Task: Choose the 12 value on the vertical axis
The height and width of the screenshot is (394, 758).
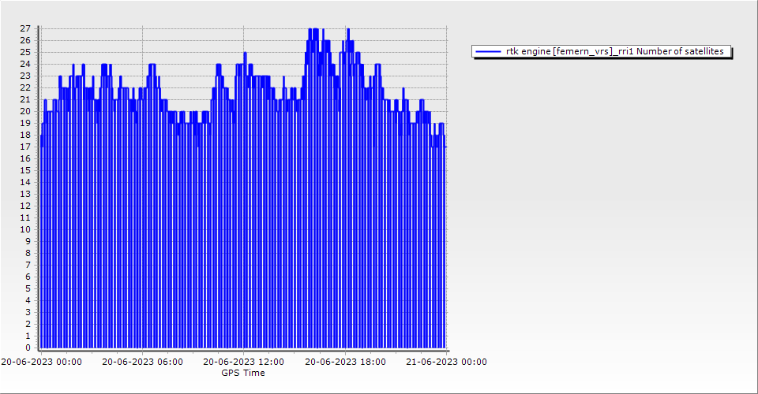Action: 25,206
